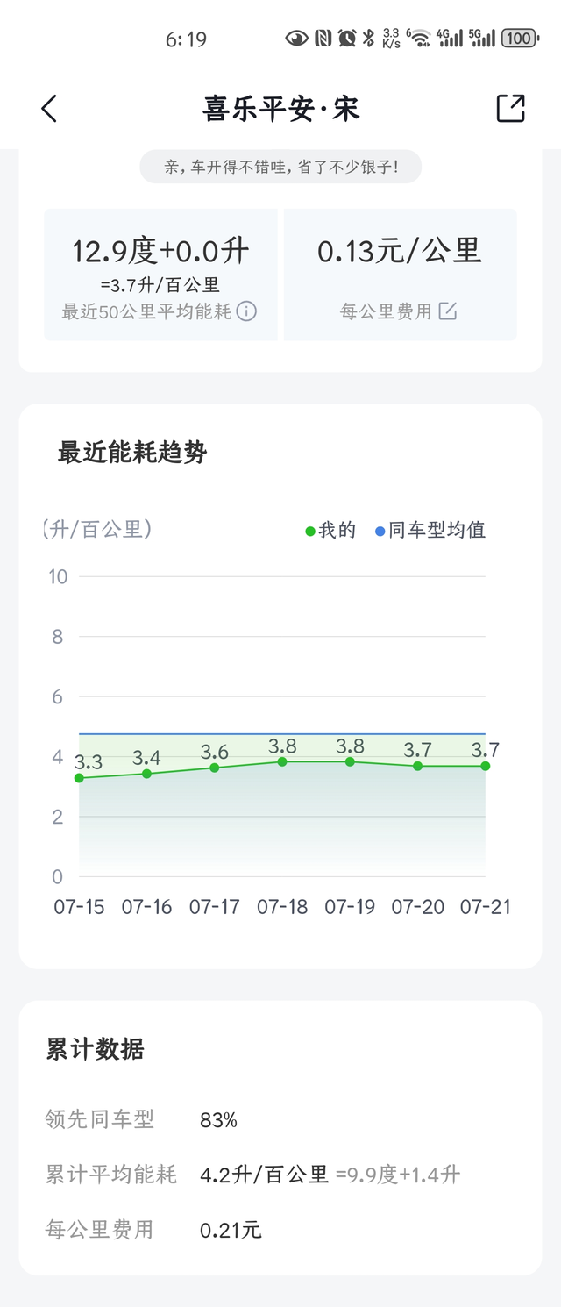
Task: Toggle the green 我的 legend item
Action: (x=329, y=530)
